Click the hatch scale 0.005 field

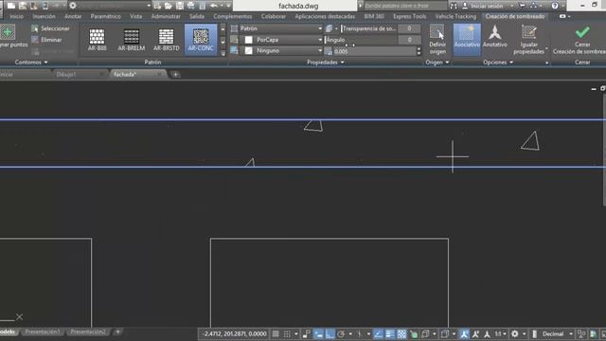(374, 51)
